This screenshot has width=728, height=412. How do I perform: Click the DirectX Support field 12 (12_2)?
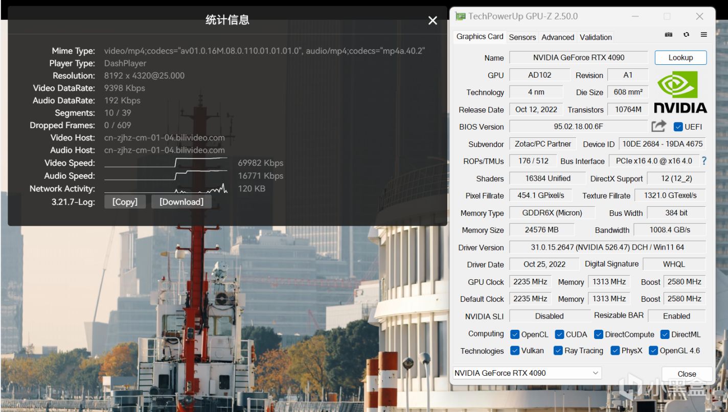click(676, 179)
